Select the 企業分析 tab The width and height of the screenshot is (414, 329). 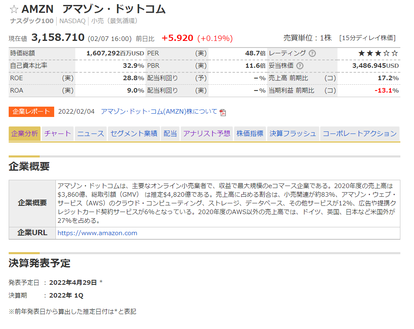pyautogui.click(x=24, y=134)
